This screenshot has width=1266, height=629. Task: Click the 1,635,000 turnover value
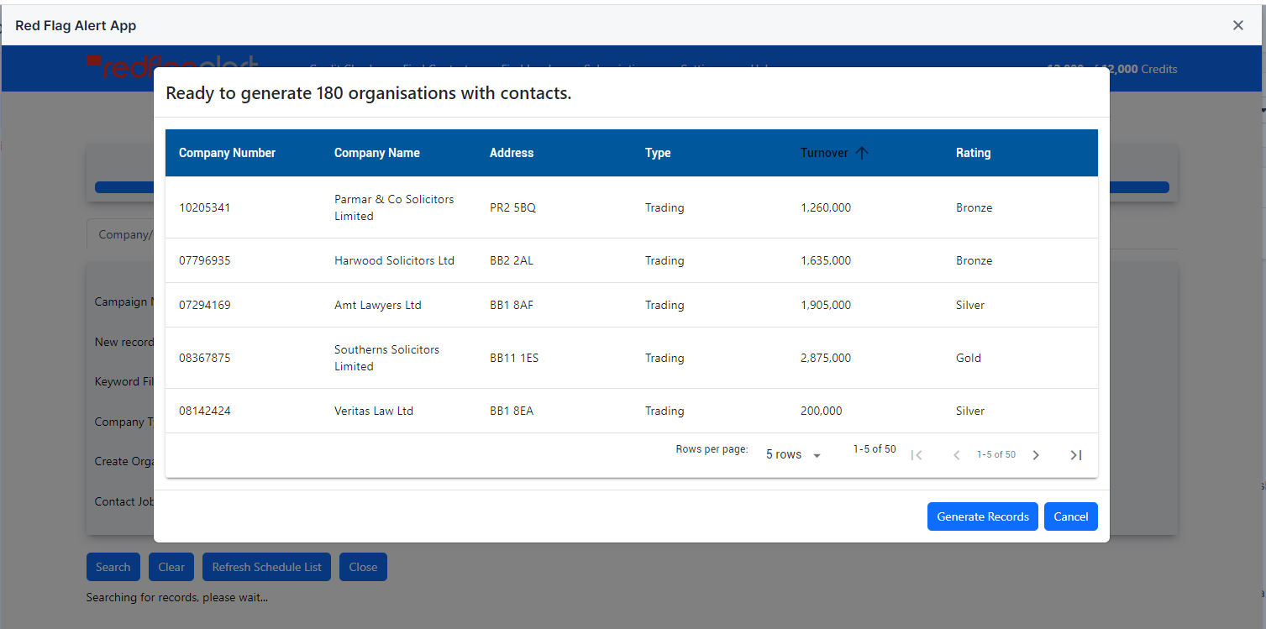click(x=826, y=260)
